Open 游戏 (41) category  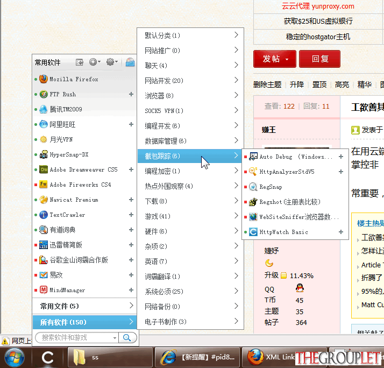190,216
